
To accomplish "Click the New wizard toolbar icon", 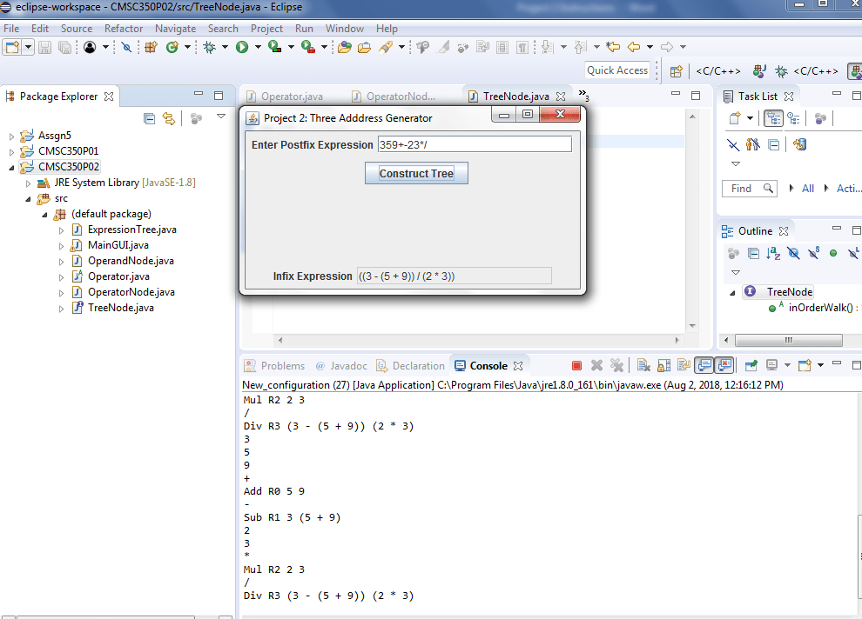I will pos(12,48).
